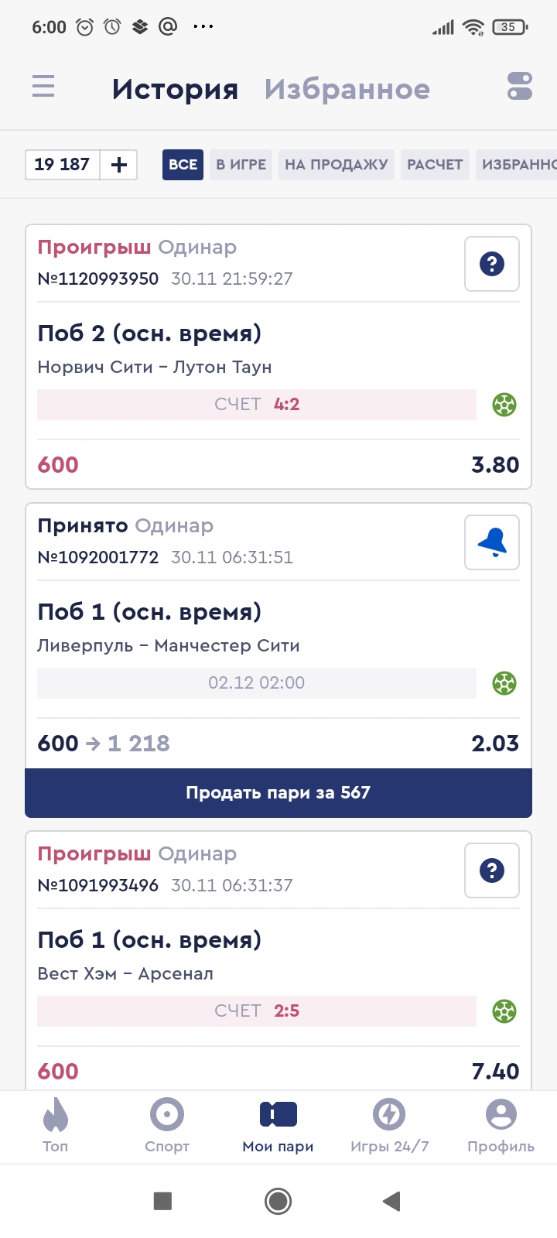The height and width of the screenshot is (1238, 557).
Task: Enable bell notification for Ливерпуль bet
Action: click(x=492, y=542)
